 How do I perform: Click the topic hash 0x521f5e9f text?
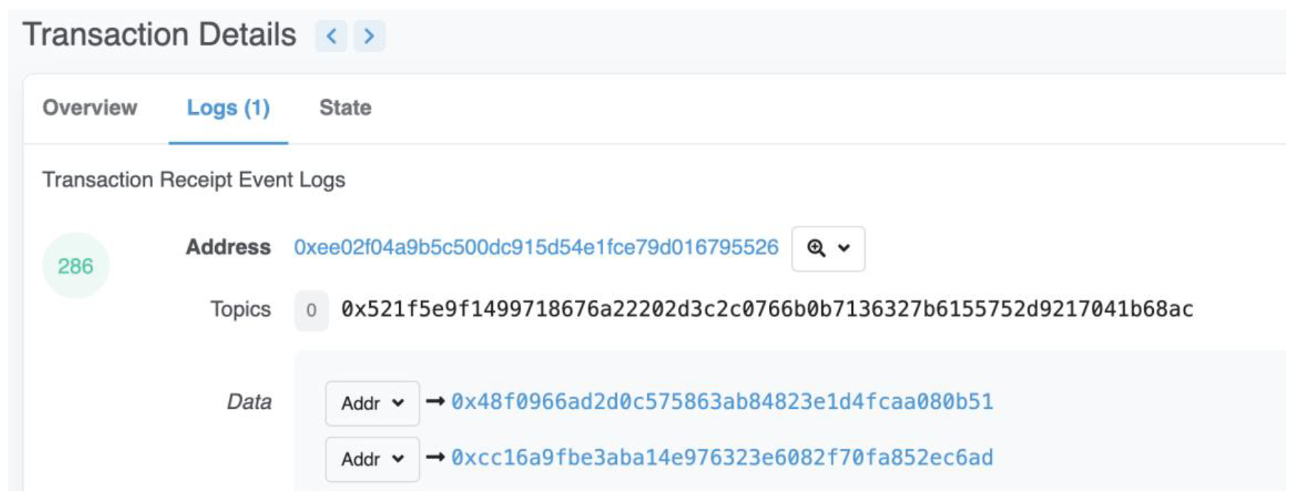point(766,309)
